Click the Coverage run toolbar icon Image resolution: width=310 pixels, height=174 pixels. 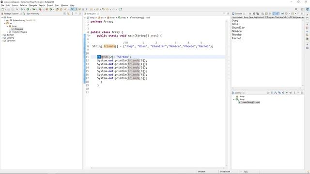(34, 9)
